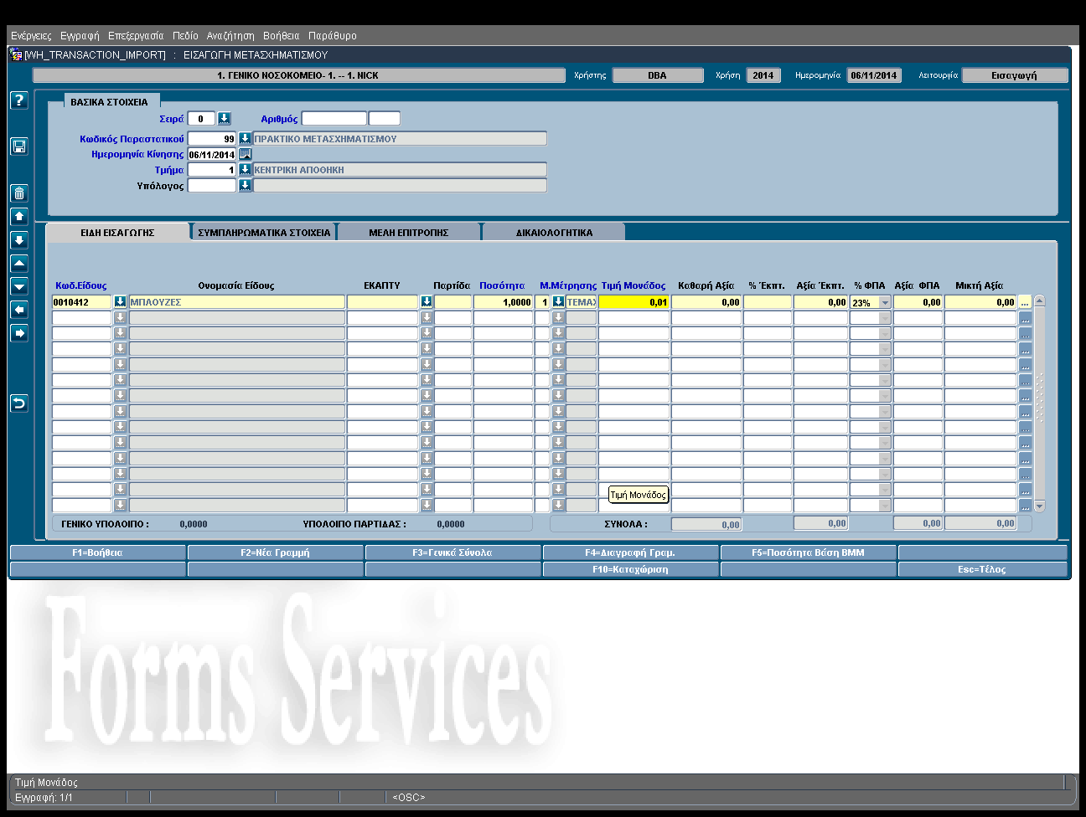
Task: Click the grid scrollbar down arrow
Action: click(1039, 506)
